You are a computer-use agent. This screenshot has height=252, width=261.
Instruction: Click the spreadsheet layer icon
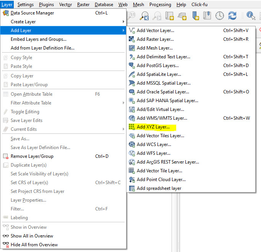[x=132, y=188]
